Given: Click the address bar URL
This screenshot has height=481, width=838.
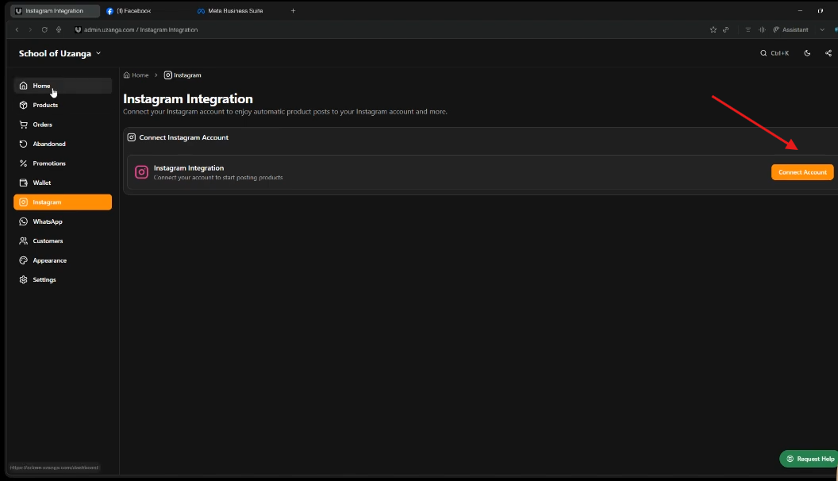Looking at the screenshot, I should 140,30.
